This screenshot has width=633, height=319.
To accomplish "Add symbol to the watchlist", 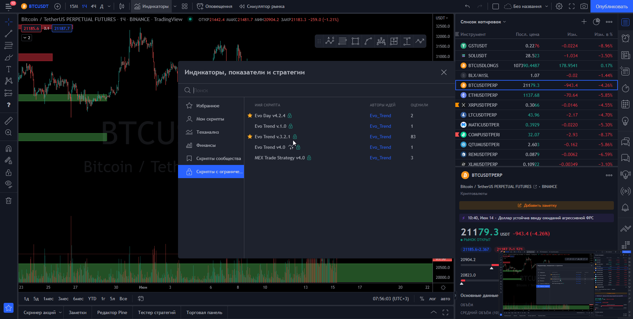I will (x=584, y=22).
